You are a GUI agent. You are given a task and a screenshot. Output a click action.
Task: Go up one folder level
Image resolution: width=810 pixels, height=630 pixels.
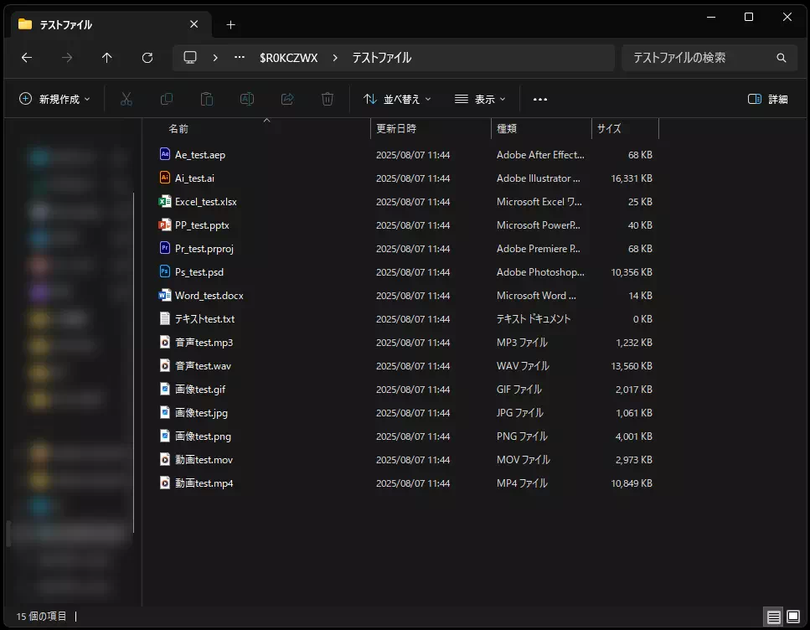pos(107,57)
